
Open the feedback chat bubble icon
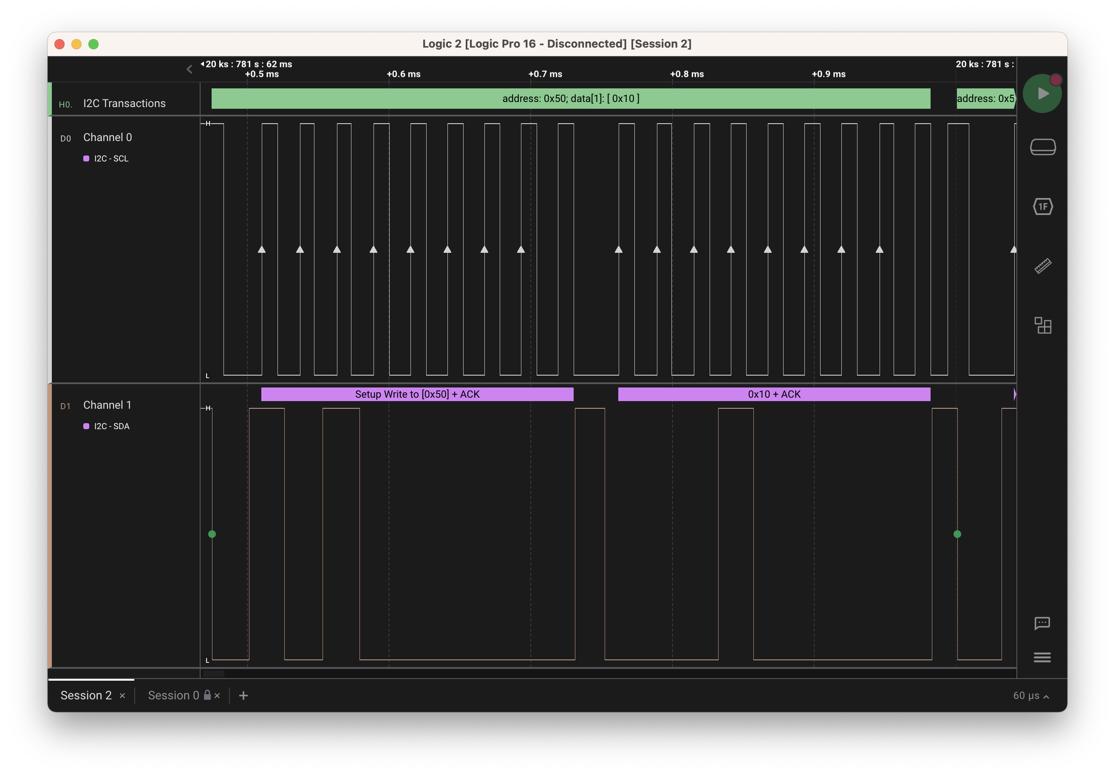(x=1042, y=623)
